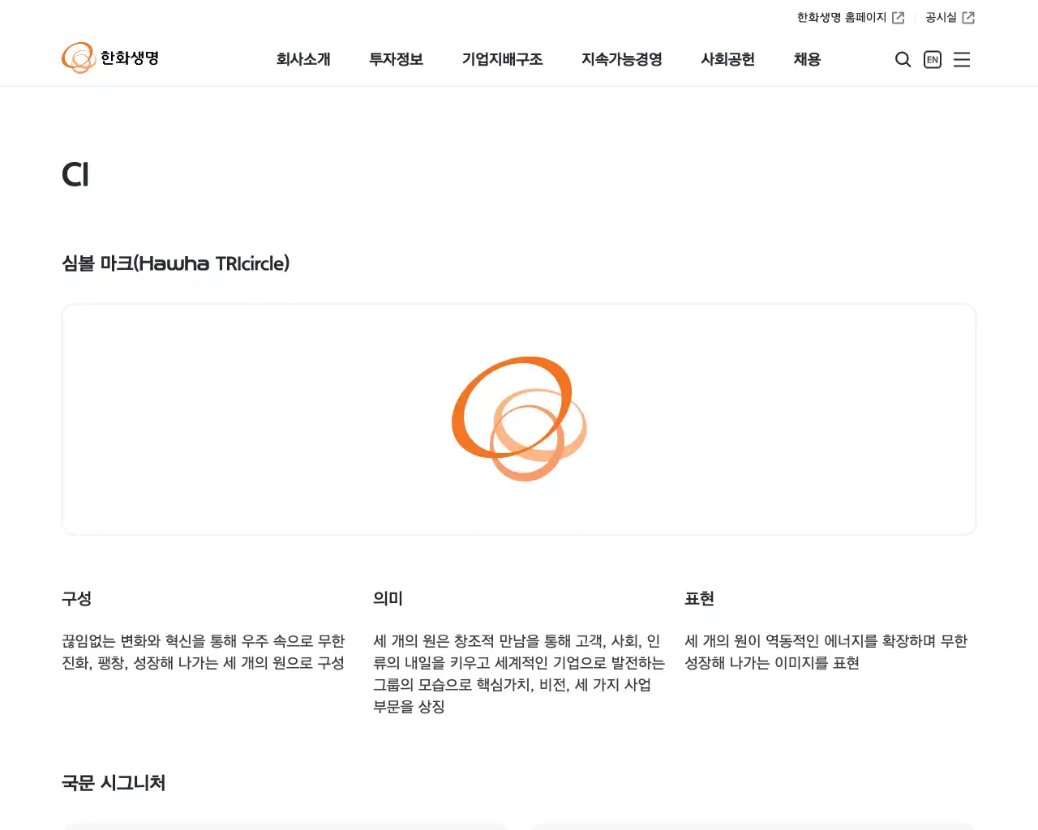Click the Hanwha Life logo
The image size is (1038, 830).
110,58
